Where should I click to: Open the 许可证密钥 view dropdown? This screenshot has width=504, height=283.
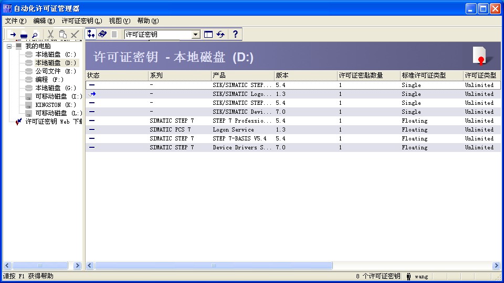(x=196, y=35)
